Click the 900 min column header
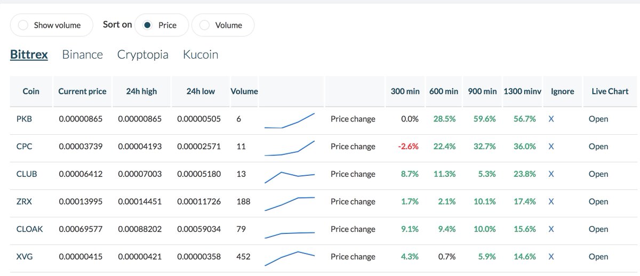The image size is (640, 276). pos(482,91)
